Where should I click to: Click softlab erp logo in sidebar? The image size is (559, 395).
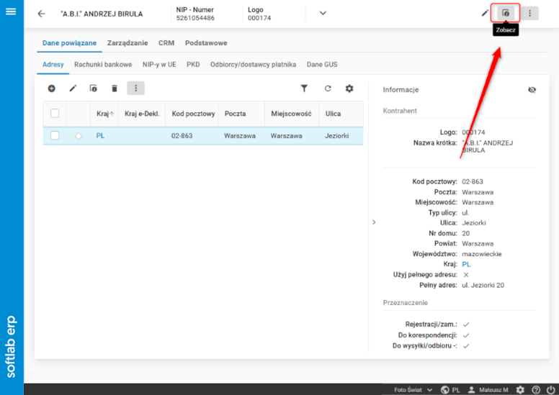tap(12, 347)
